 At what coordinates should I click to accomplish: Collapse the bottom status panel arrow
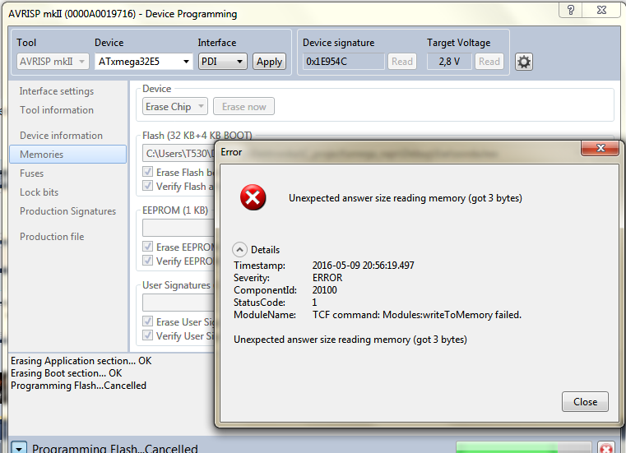coord(18,448)
